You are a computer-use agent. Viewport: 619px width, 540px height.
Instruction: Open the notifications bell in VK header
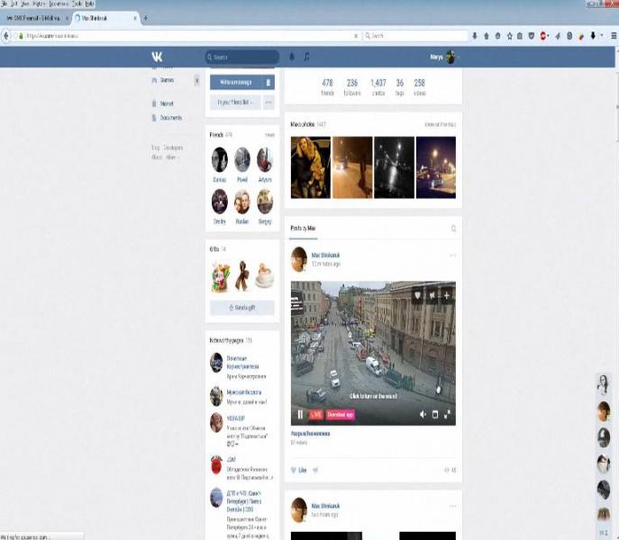(291, 57)
